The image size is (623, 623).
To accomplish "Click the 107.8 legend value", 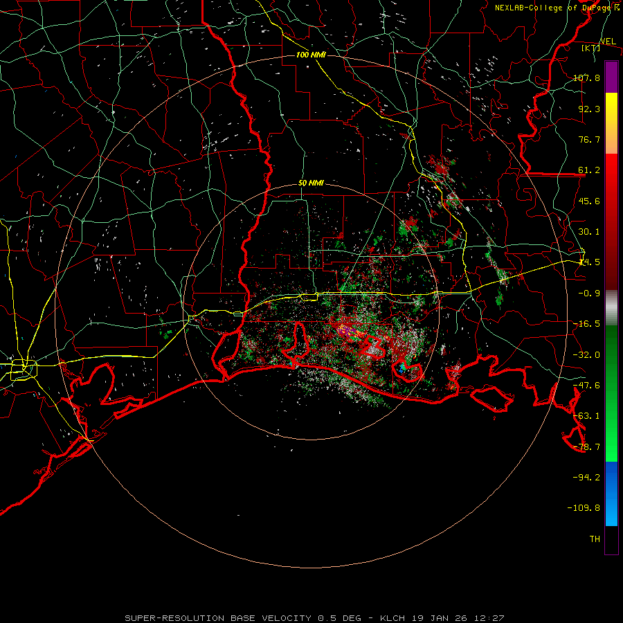I will (x=586, y=78).
